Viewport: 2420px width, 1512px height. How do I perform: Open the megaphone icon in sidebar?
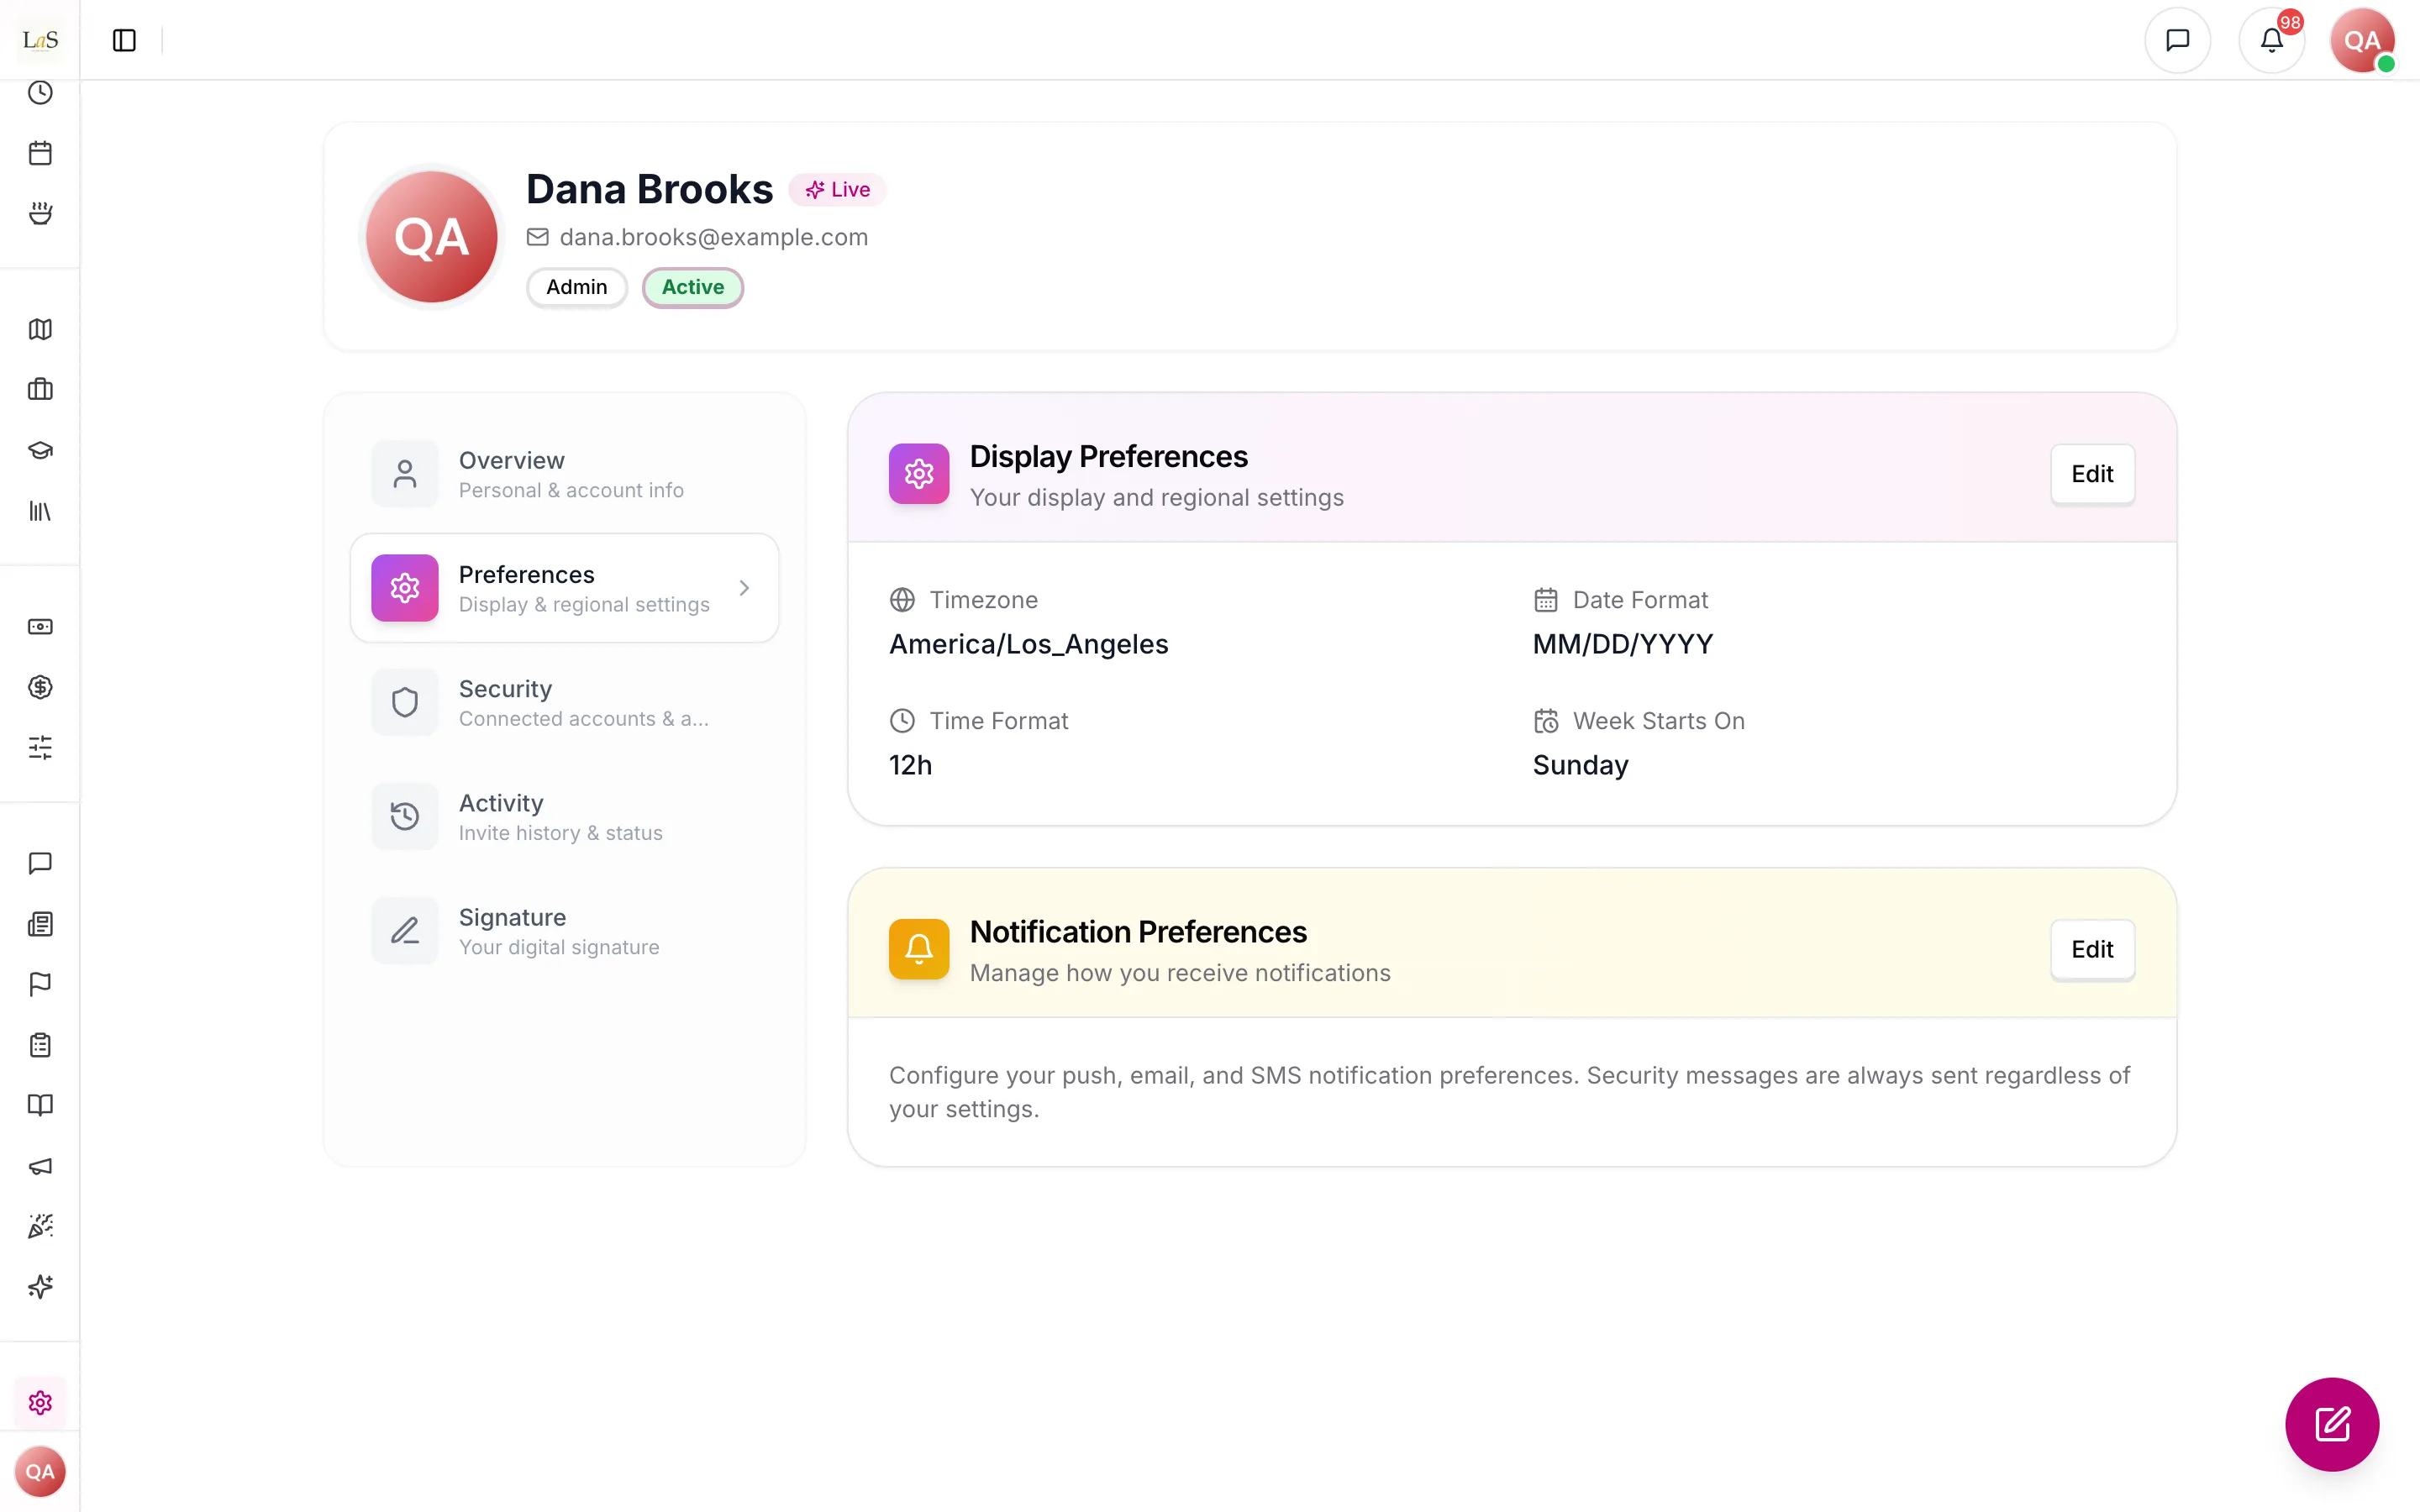click(40, 1166)
